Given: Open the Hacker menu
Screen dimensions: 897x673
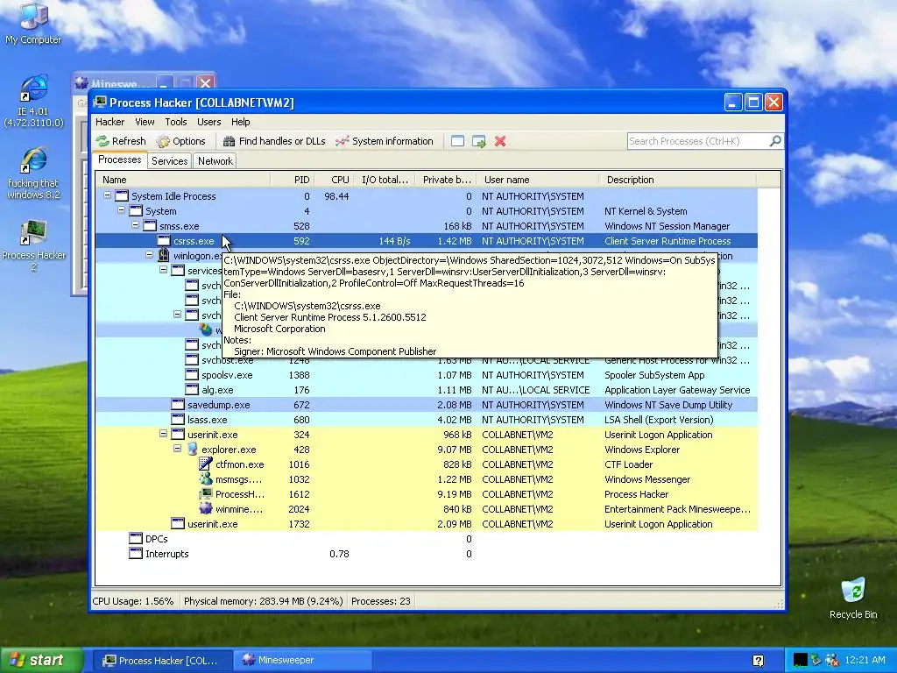Looking at the screenshot, I should click(109, 122).
